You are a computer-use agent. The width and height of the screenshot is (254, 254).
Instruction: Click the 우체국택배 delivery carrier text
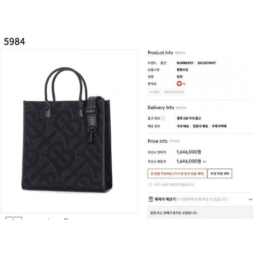click(x=219, y=126)
